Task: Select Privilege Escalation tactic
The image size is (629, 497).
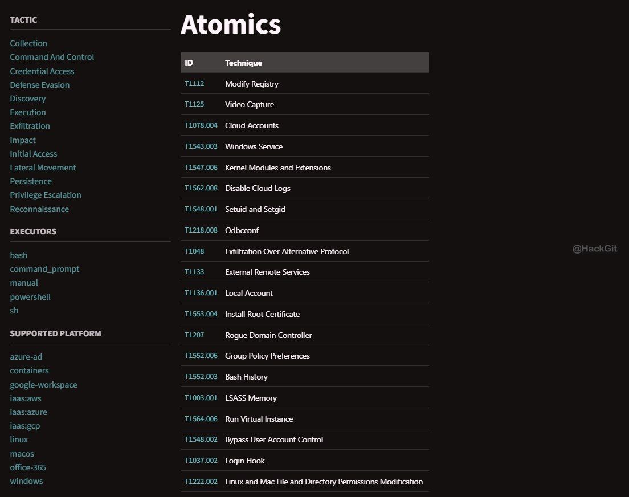Action: [x=46, y=195]
